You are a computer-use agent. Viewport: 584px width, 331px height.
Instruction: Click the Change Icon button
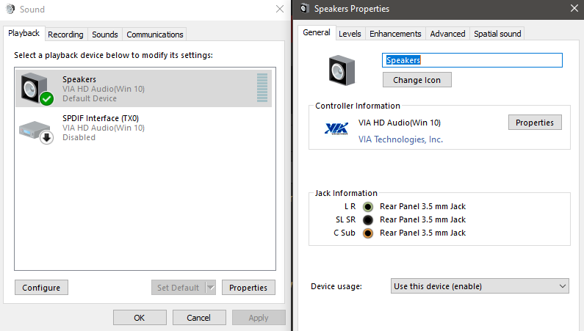(x=417, y=80)
